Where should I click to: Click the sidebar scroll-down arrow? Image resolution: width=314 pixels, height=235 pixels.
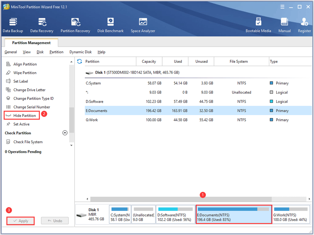[71, 145]
